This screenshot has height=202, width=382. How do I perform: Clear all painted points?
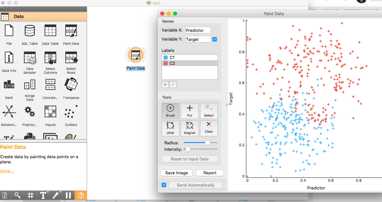pos(209,128)
